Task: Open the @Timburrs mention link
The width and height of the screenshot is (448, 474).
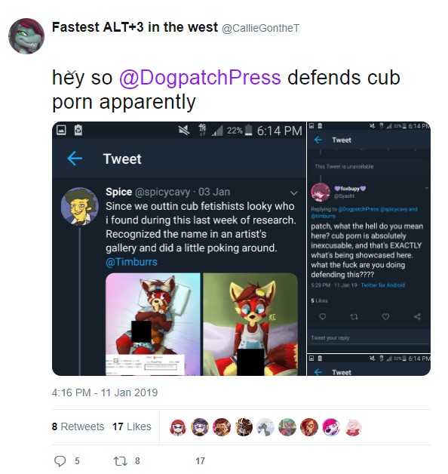Action: 131,262
